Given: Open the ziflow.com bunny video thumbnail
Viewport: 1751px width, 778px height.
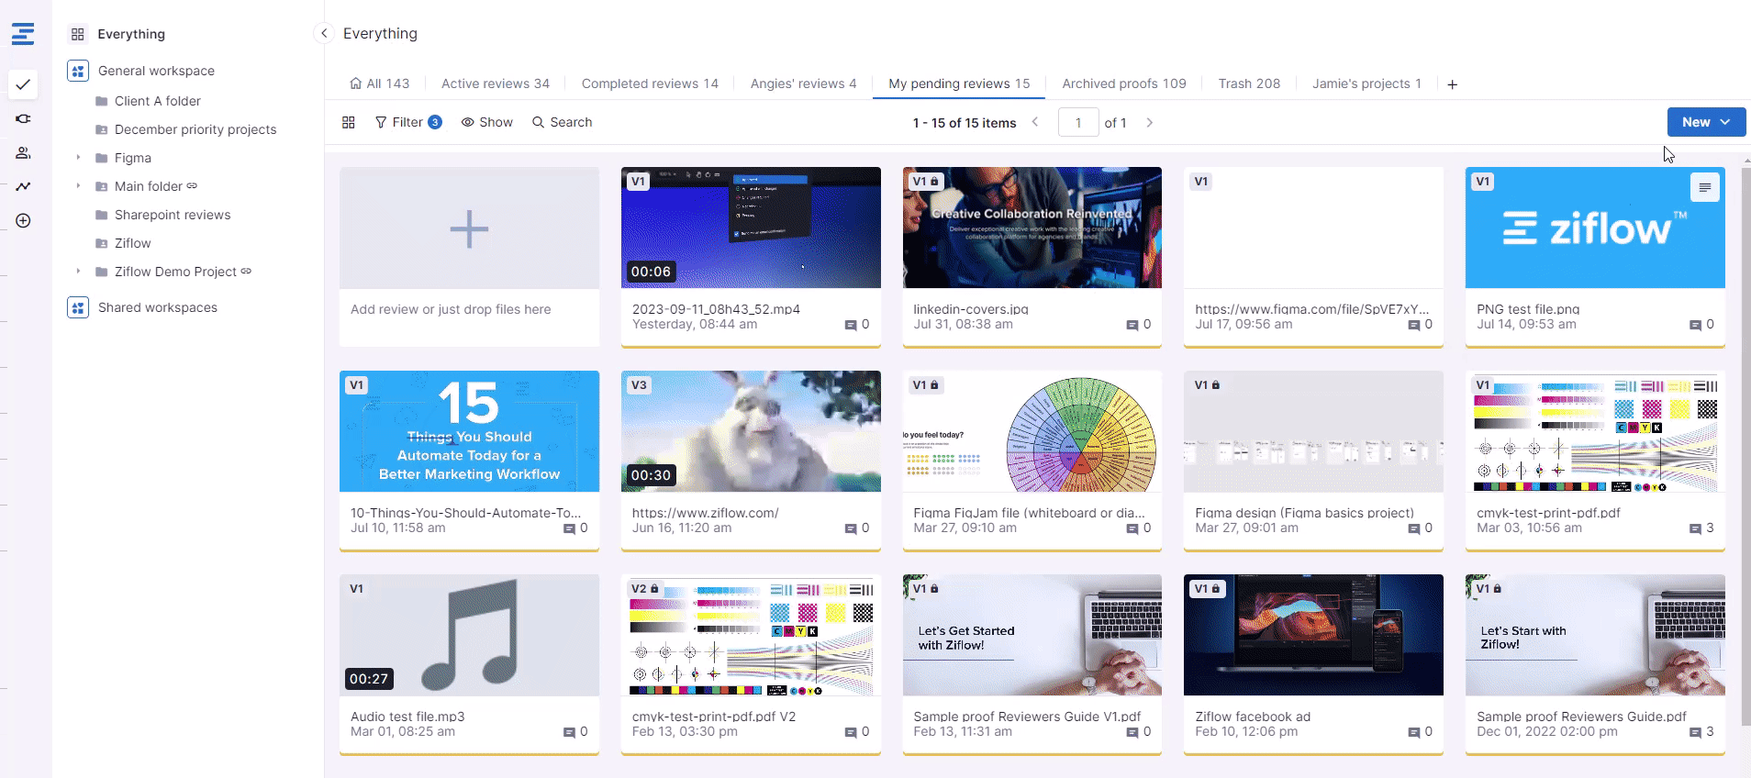Looking at the screenshot, I should 751,431.
